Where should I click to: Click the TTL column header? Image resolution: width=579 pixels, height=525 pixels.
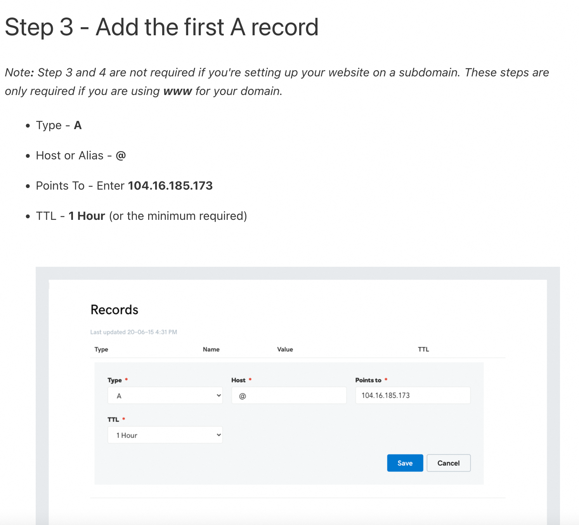click(423, 349)
